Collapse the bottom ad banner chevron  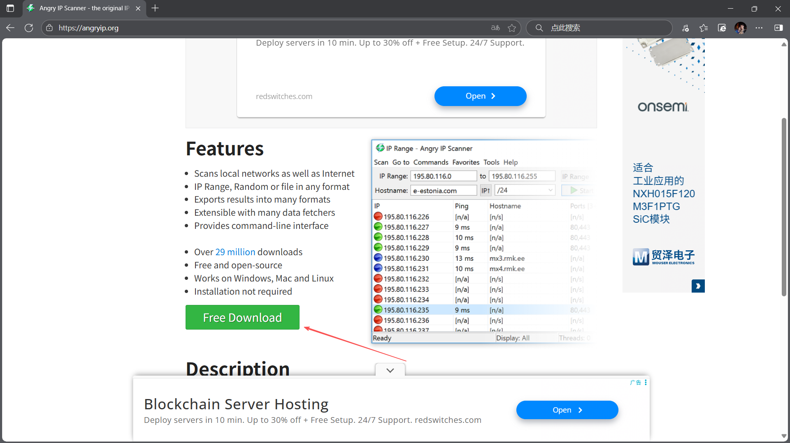click(390, 370)
